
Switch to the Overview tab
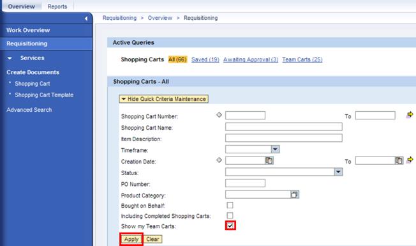pos(21,6)
